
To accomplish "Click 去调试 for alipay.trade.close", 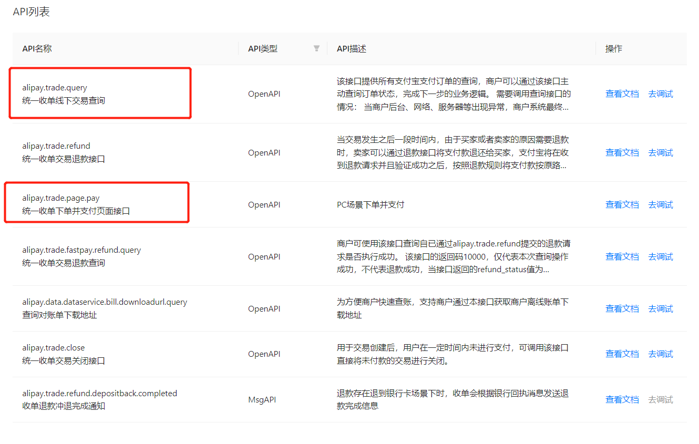I will [661, 354].
